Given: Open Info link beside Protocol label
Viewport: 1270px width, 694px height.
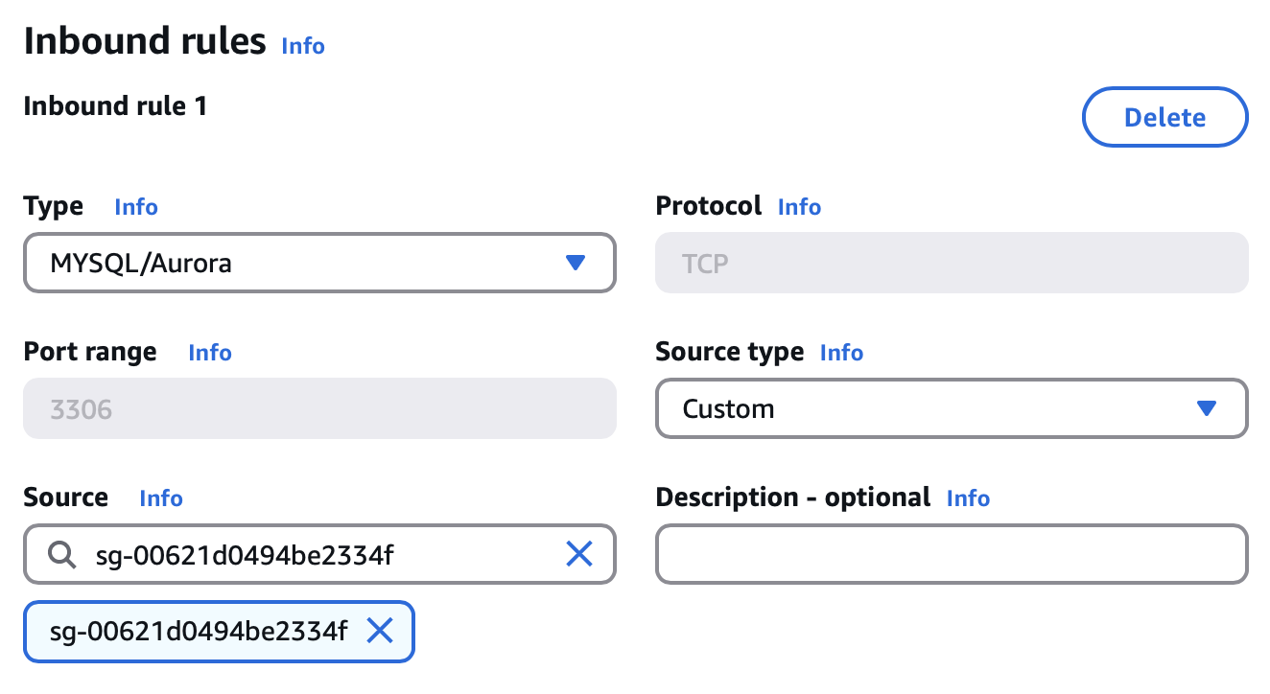Looking at the screenshot, I should 799,207.
